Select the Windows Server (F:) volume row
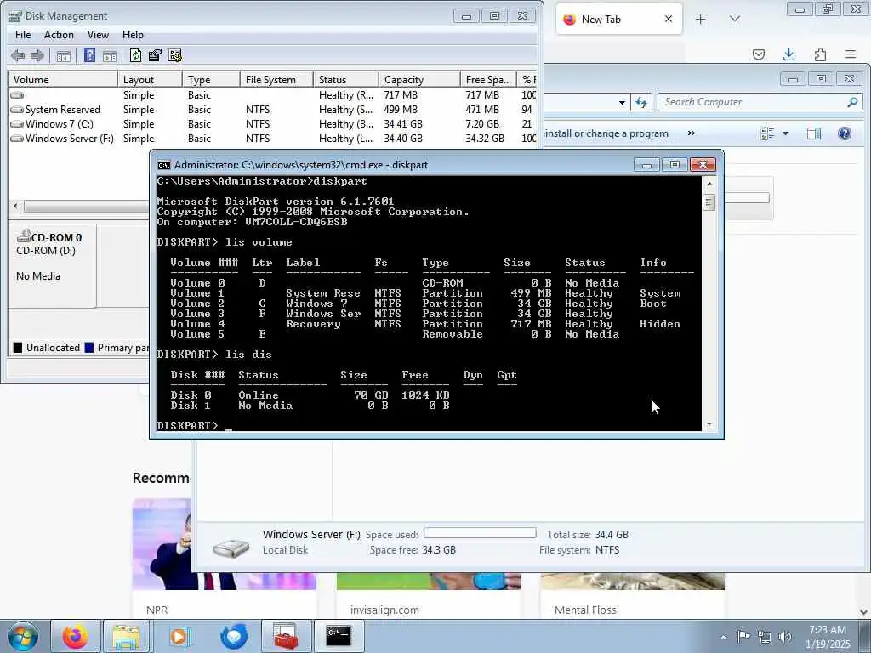This screenshot has width=871, height=653. coord(272,139)
